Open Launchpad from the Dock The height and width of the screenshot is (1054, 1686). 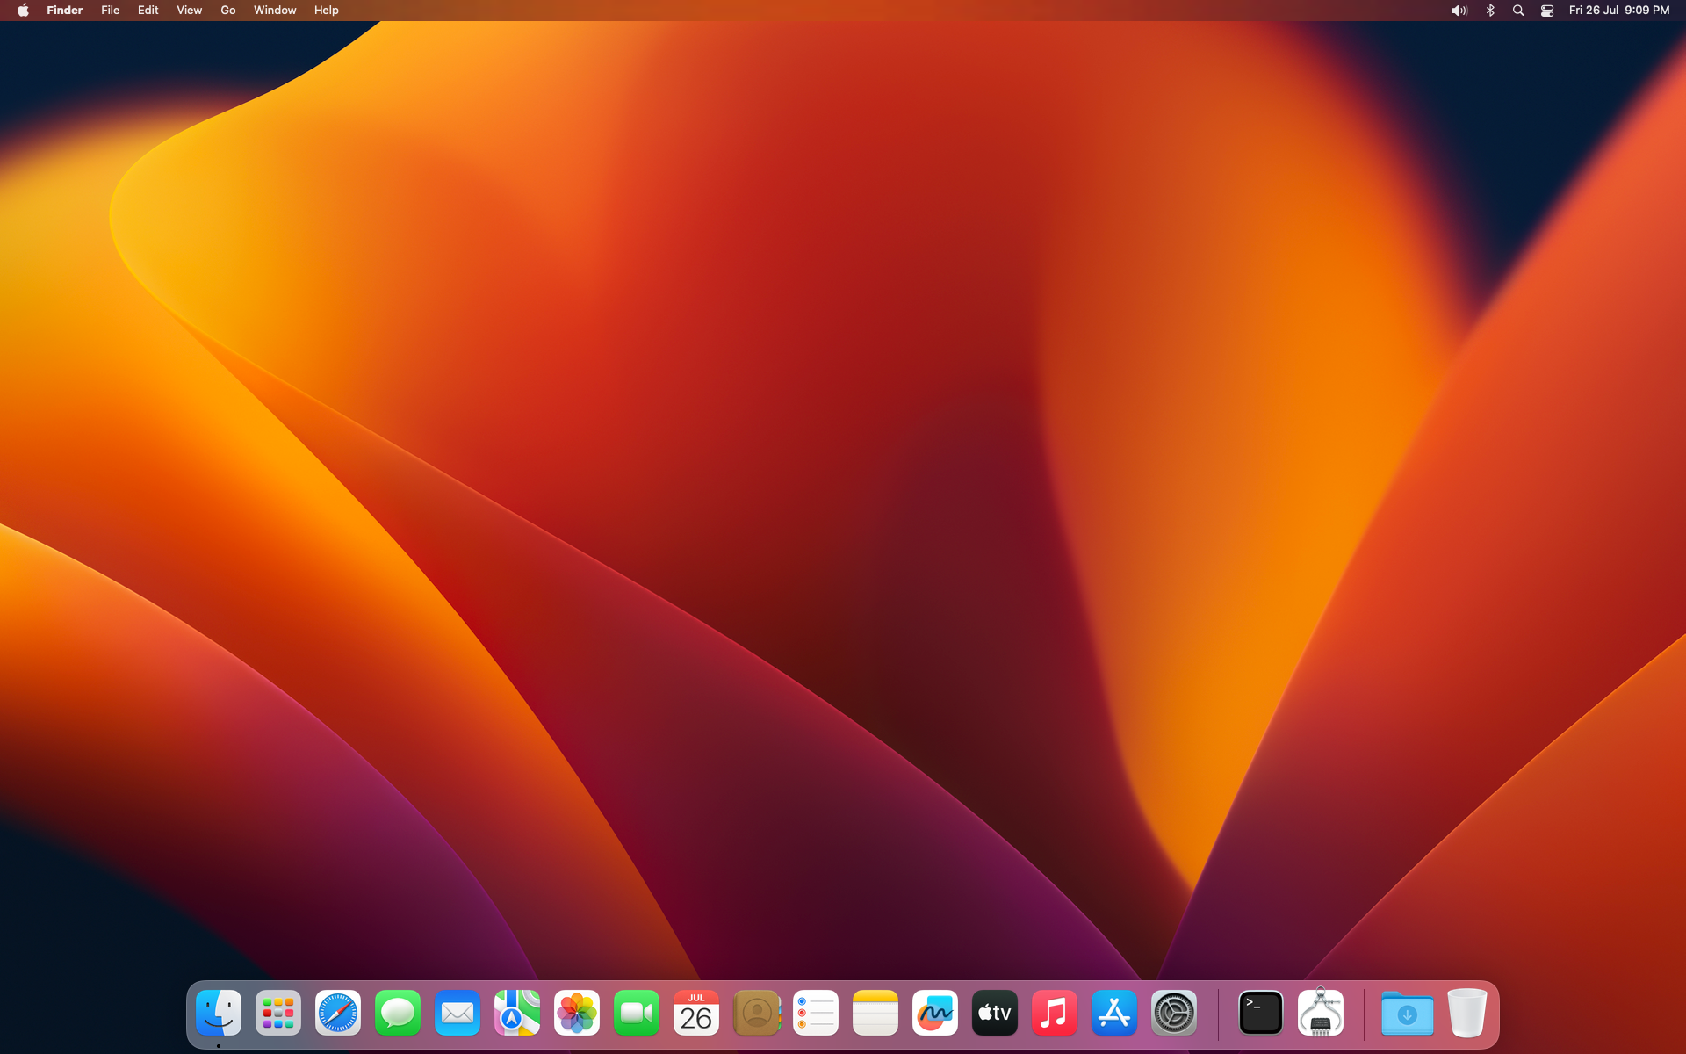(x=278, y=1014)
